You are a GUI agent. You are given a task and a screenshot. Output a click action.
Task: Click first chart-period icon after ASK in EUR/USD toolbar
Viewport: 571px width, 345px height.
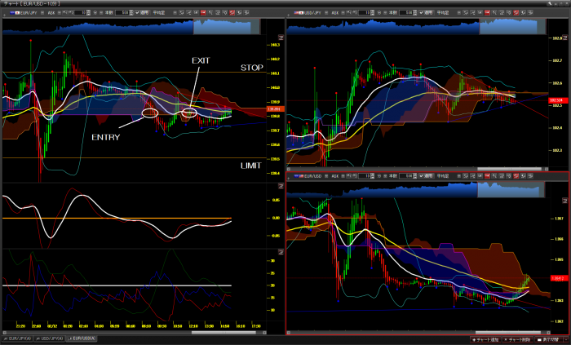pos(349,176)
